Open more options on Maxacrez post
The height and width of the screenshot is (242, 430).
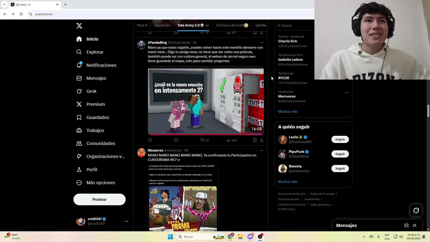tap(262, 150)
